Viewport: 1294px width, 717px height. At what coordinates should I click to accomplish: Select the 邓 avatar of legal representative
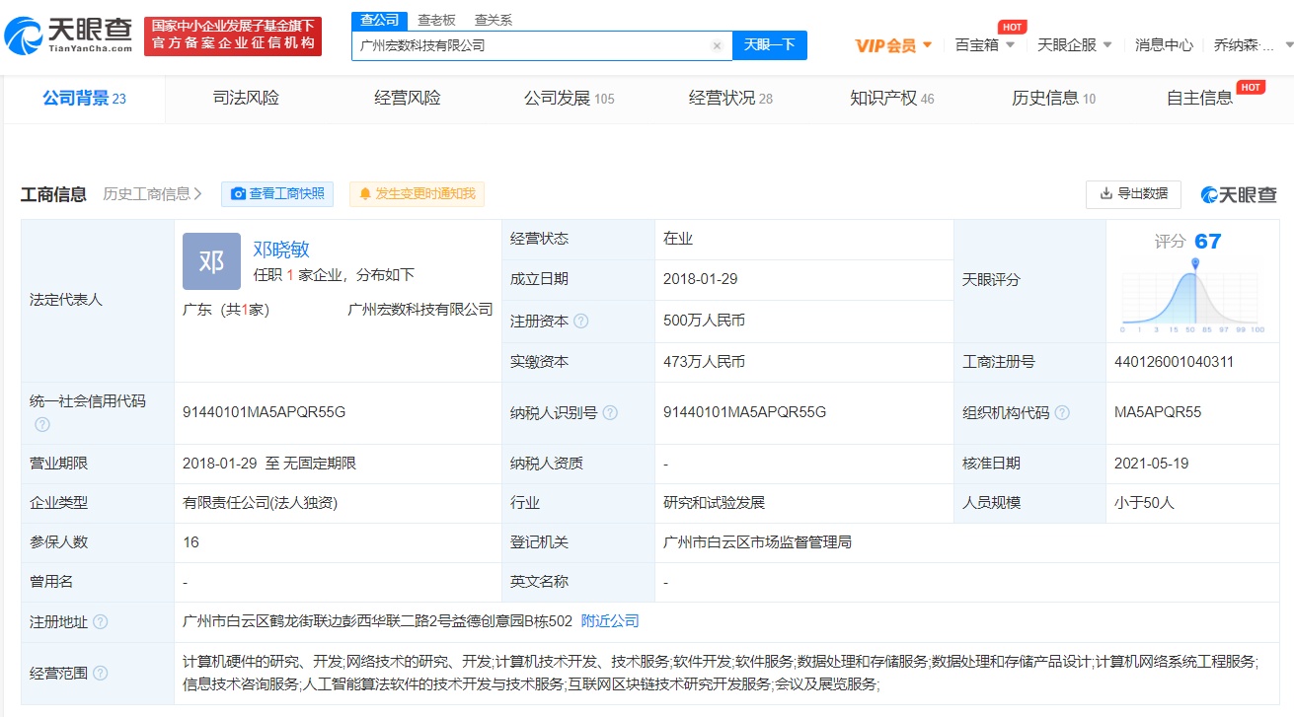(211, 261)
